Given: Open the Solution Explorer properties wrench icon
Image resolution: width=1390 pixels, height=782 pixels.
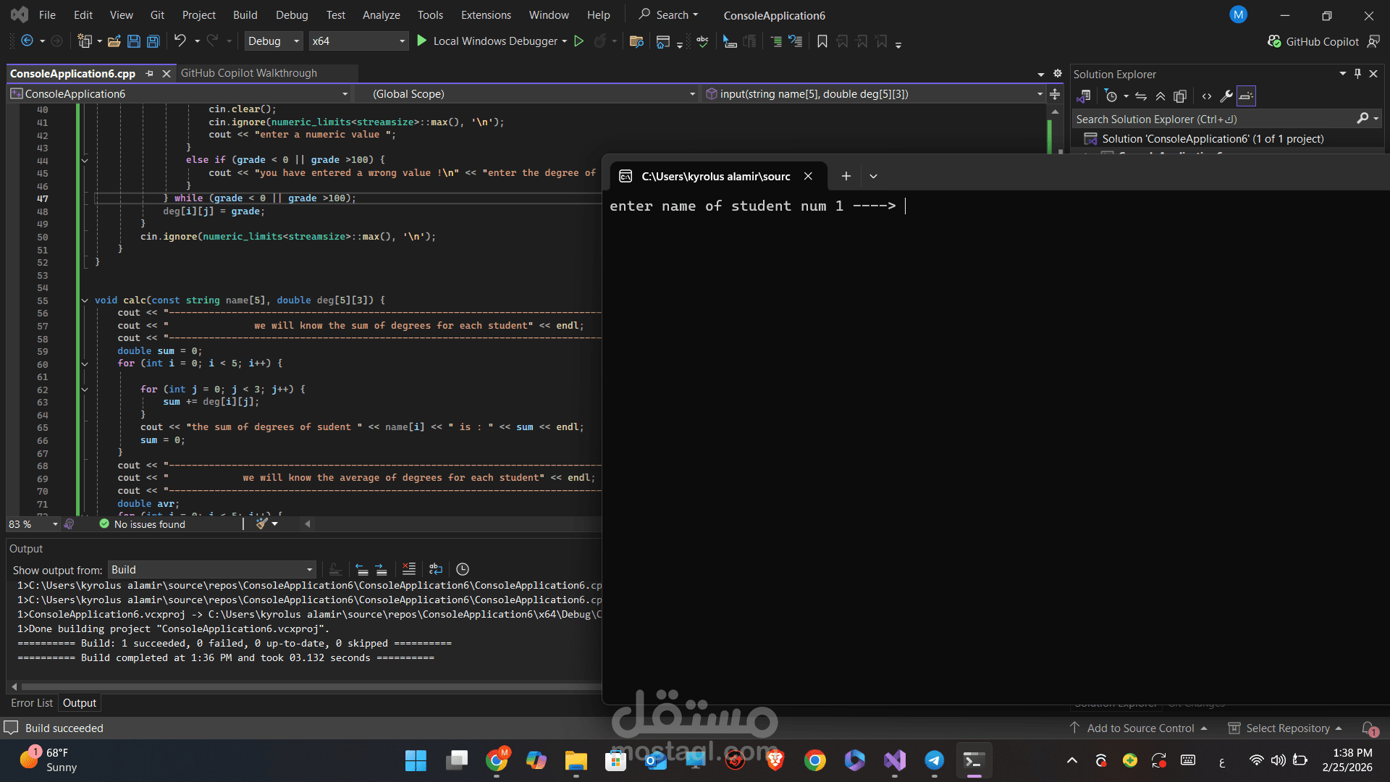Looking at the screenshot, I should [x=1226, y=96].
